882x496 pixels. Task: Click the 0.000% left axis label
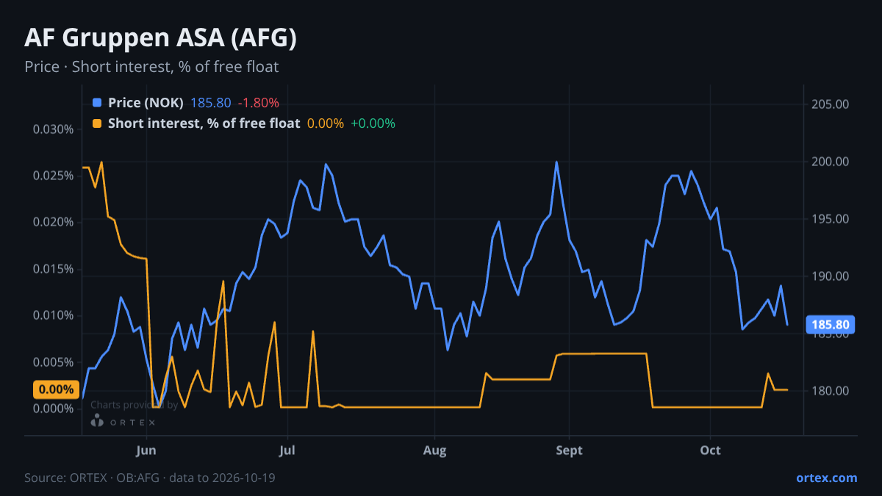54,409
